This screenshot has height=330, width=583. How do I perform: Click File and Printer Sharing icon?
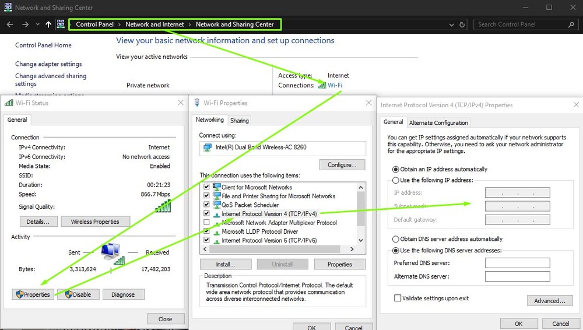coord(217,195)
